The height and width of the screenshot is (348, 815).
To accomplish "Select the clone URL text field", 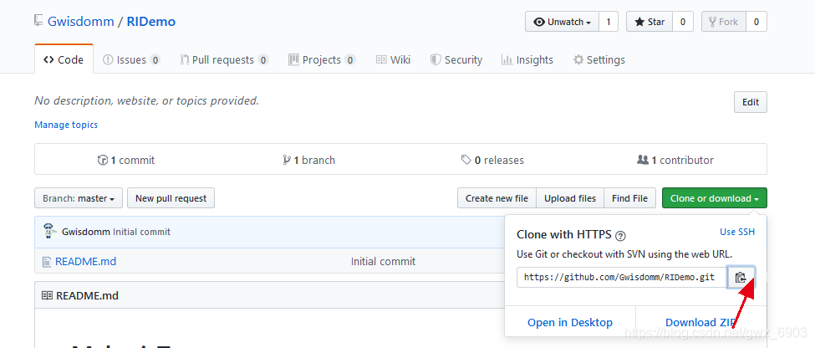I will 622,277.
